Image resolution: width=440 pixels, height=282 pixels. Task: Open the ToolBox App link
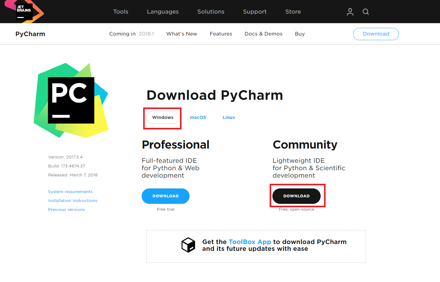pos(250,242)
